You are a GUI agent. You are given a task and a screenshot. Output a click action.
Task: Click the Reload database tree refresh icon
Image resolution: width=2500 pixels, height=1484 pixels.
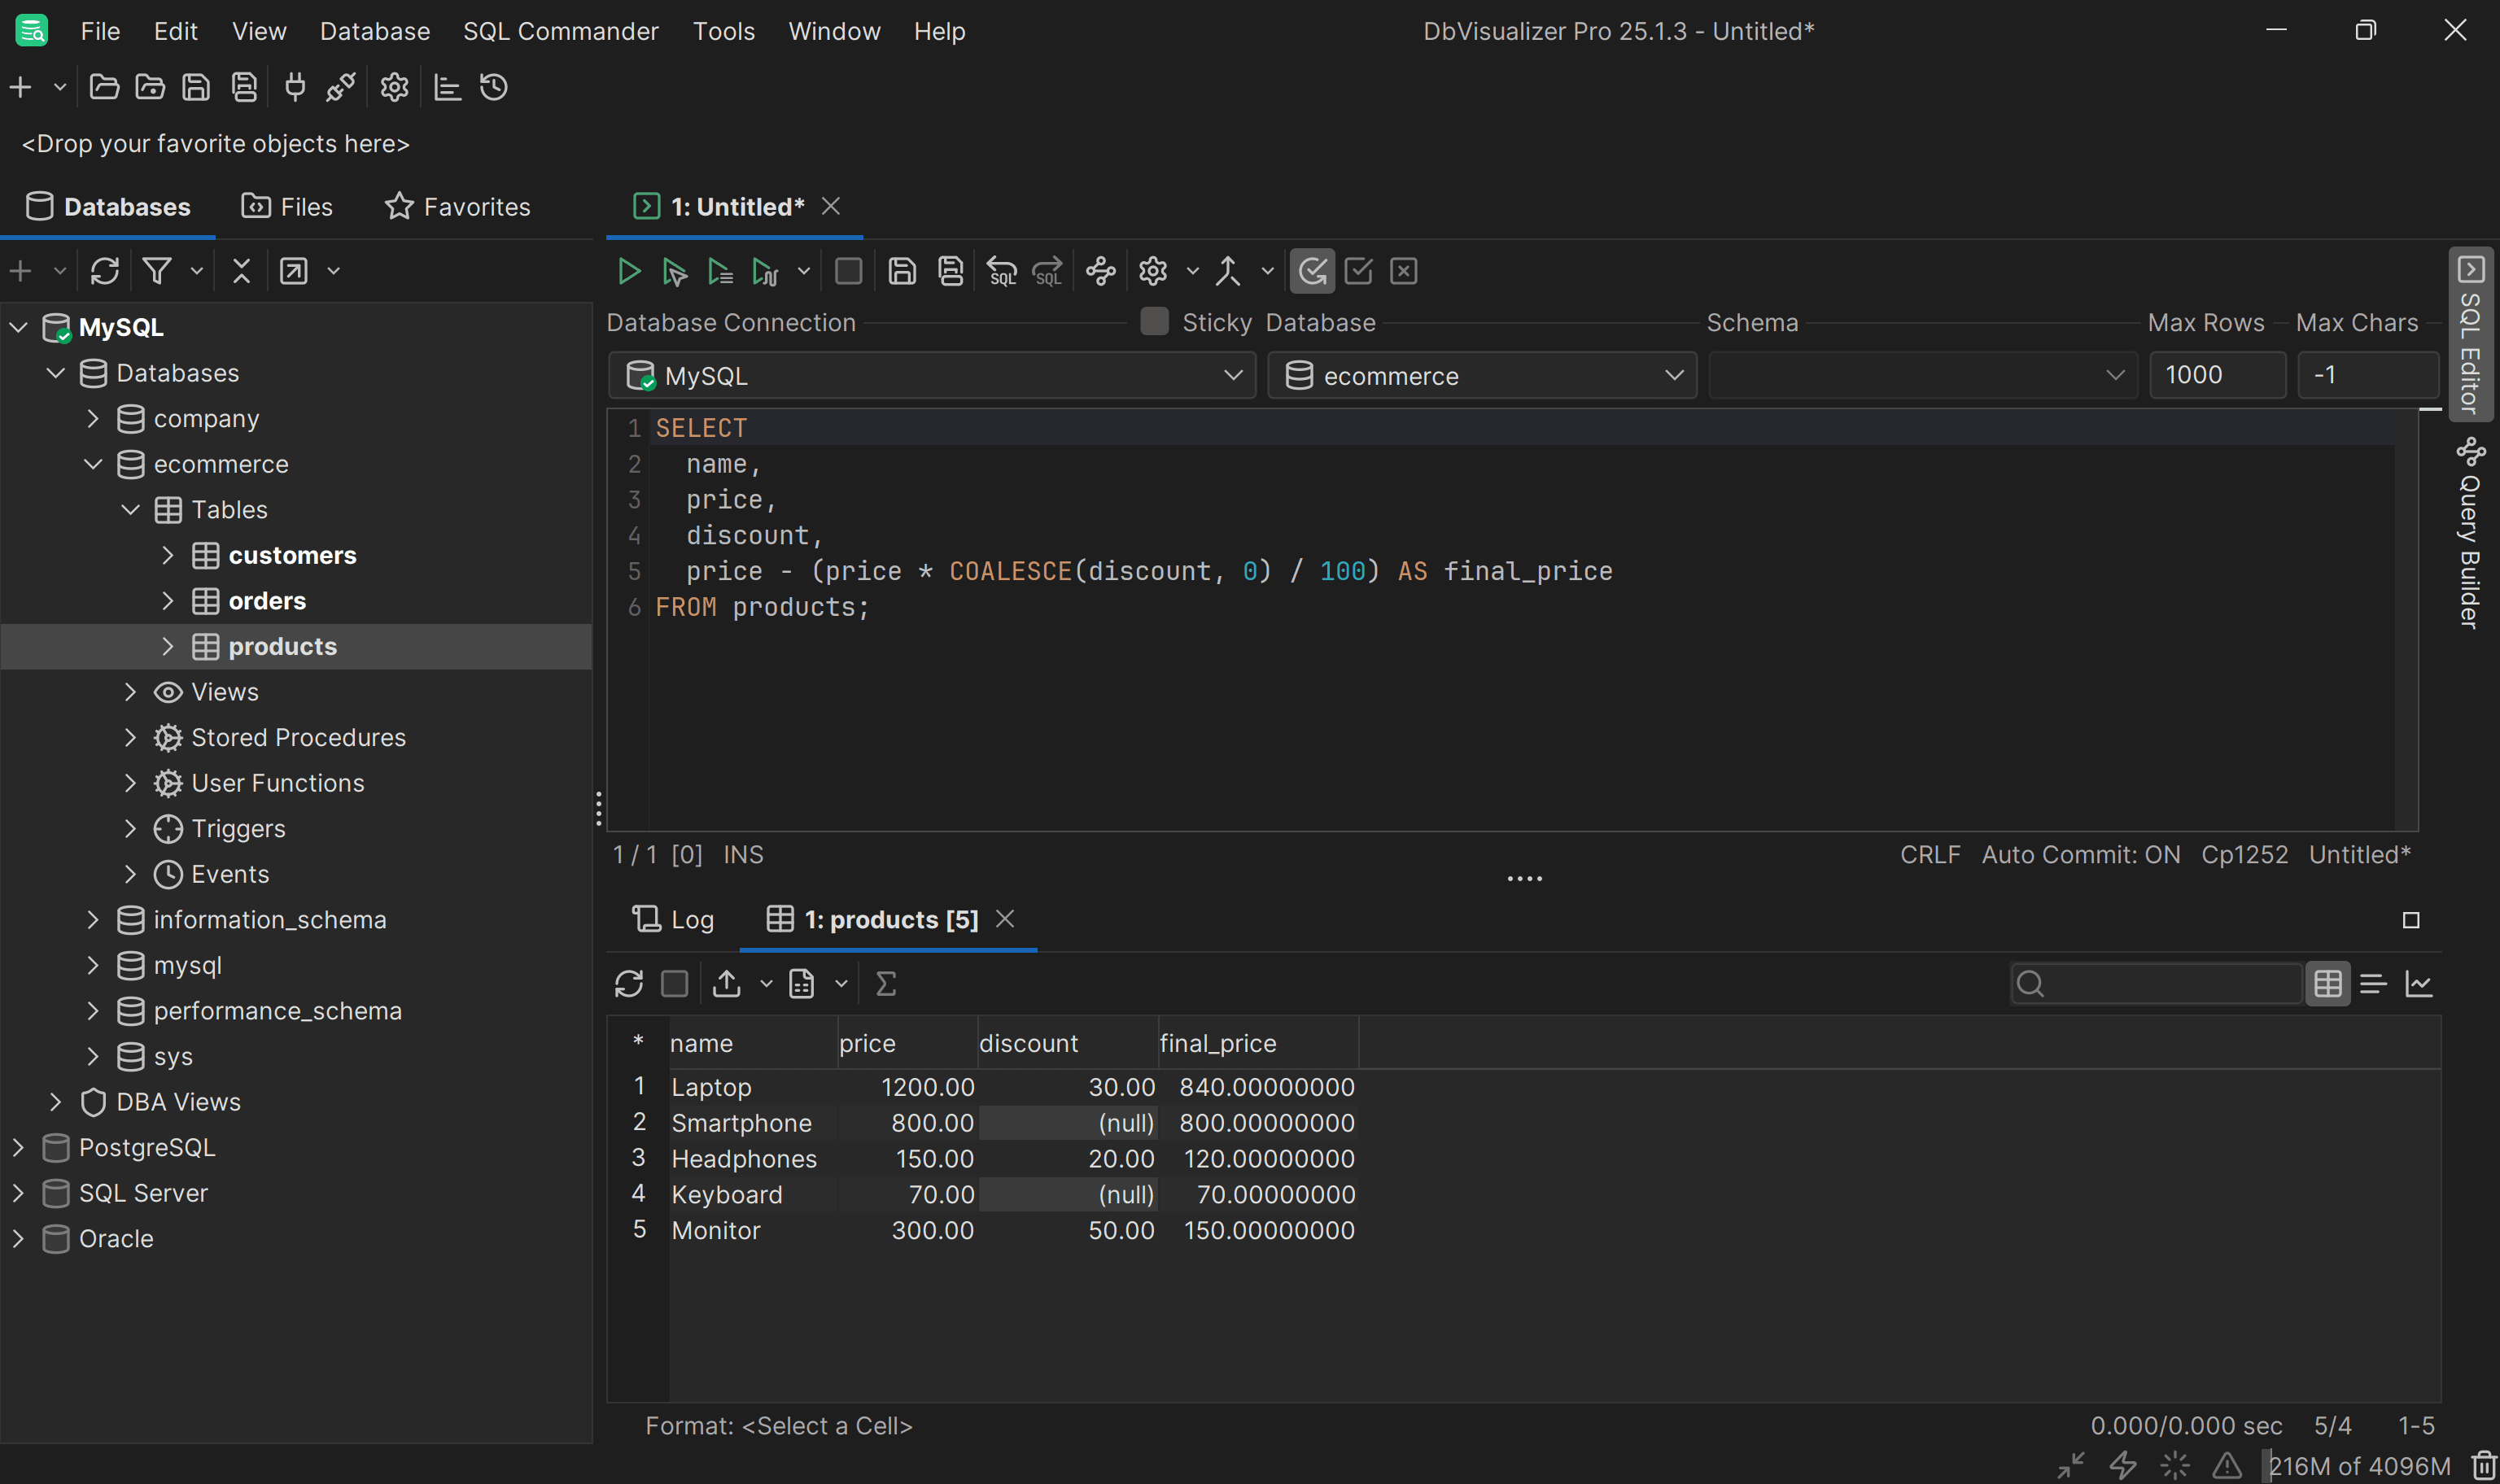click(x=105, y=271)
